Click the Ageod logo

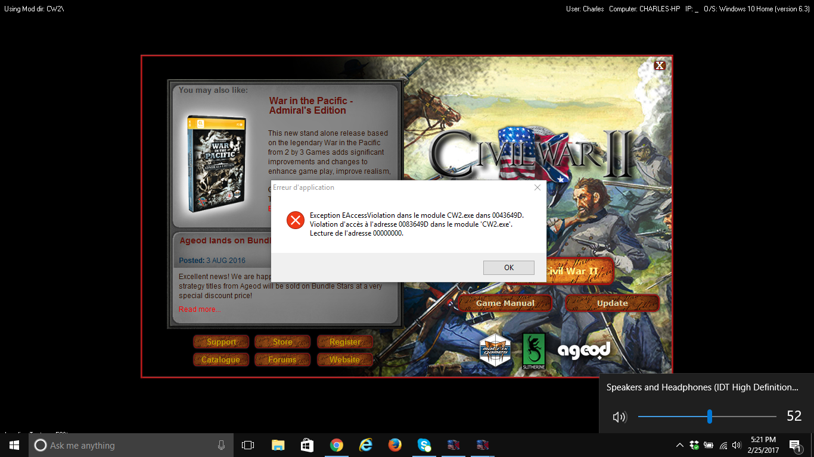584,350
